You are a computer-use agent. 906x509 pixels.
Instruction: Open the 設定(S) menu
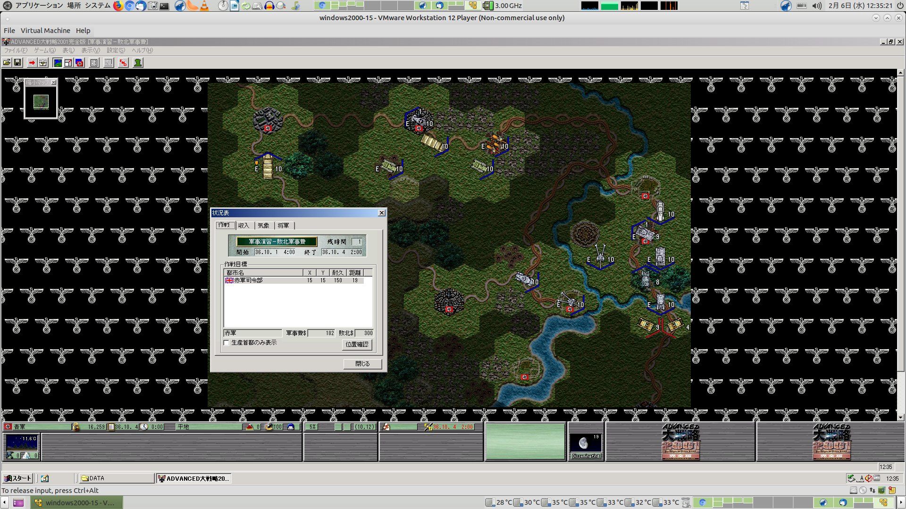click(x=116, y=50)
